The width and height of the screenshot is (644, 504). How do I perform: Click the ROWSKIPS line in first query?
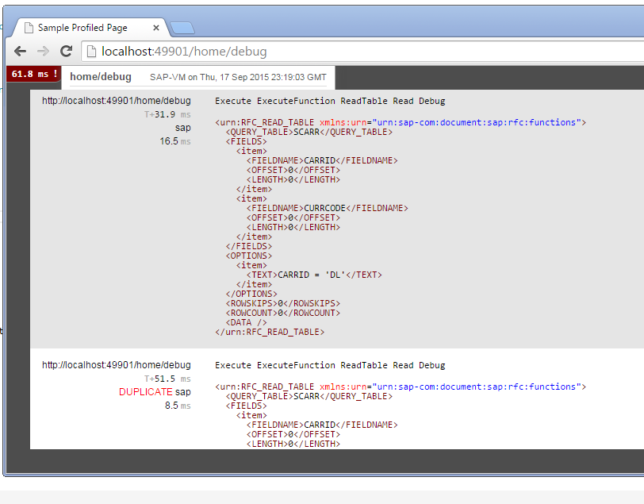(283, 303)
